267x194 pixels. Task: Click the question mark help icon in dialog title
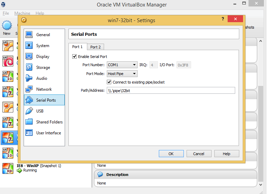[x=223, y=19]
